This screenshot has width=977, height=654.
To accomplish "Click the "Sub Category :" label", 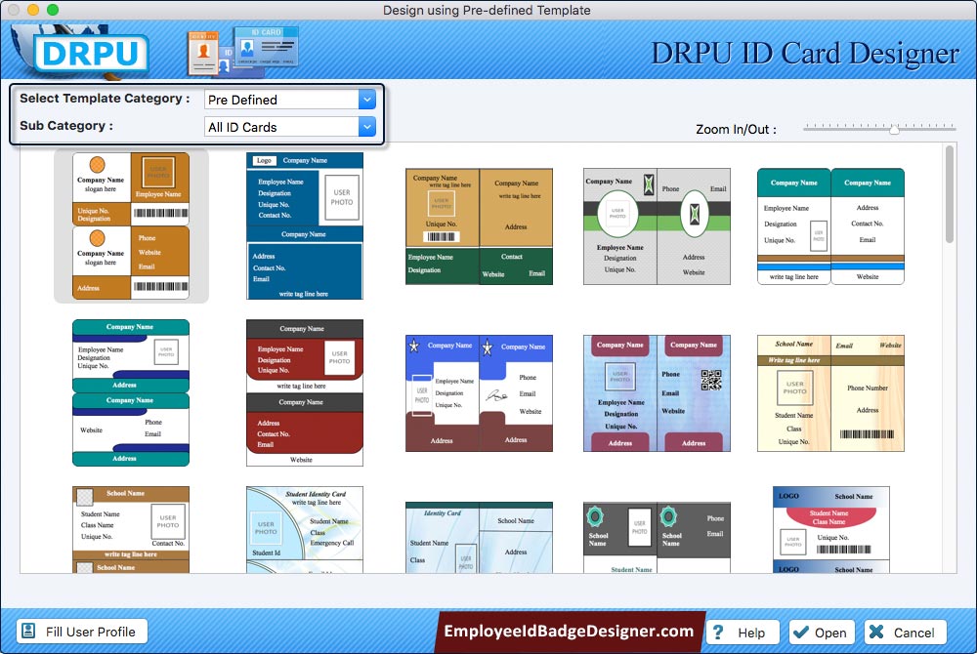I will pyautogui.click(x=66, y=126).
